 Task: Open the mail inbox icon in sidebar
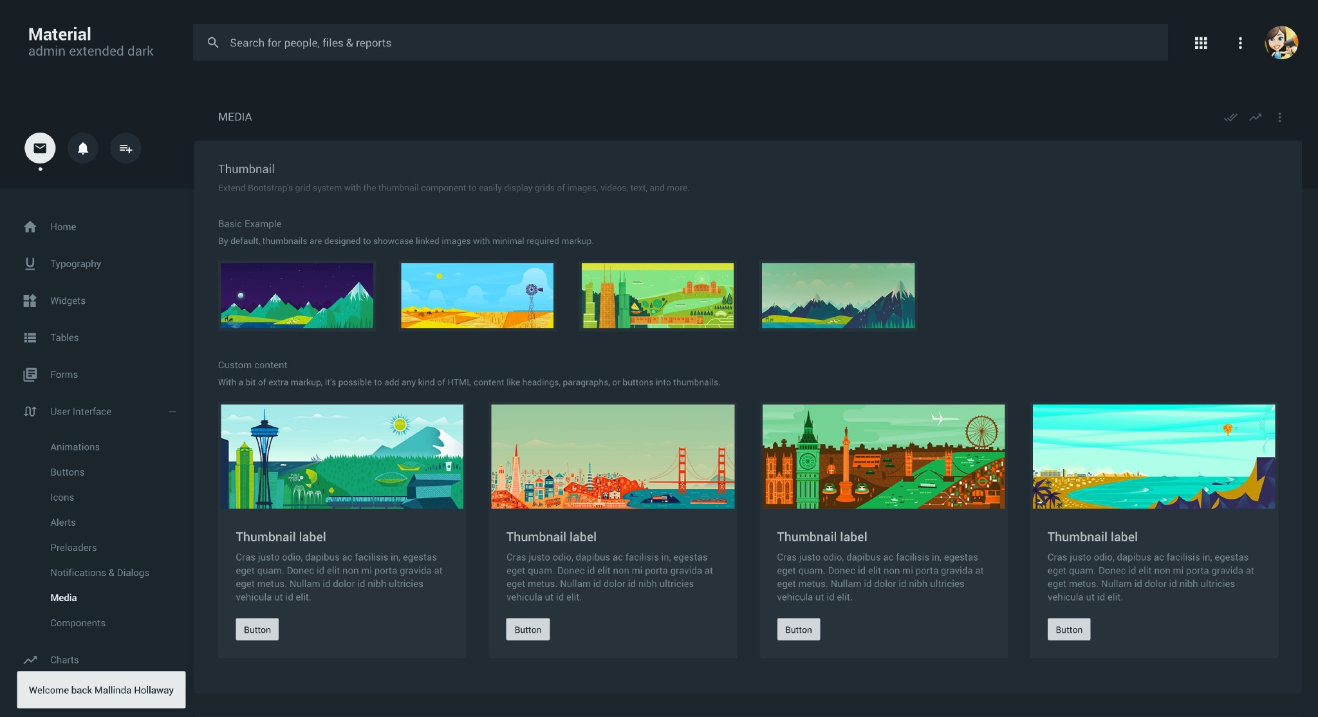tap(40, 148)
